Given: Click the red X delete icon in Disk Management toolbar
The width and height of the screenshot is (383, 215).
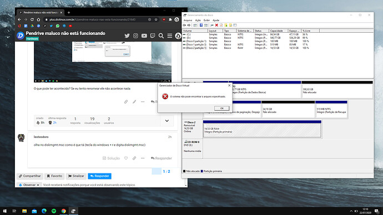Looking at the screenshot, I should click(216, 25).
